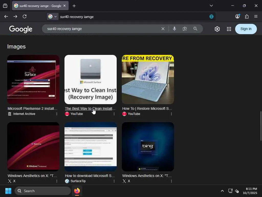Open the Firefox account icon

pyautogui.click(x=237, y=16)
